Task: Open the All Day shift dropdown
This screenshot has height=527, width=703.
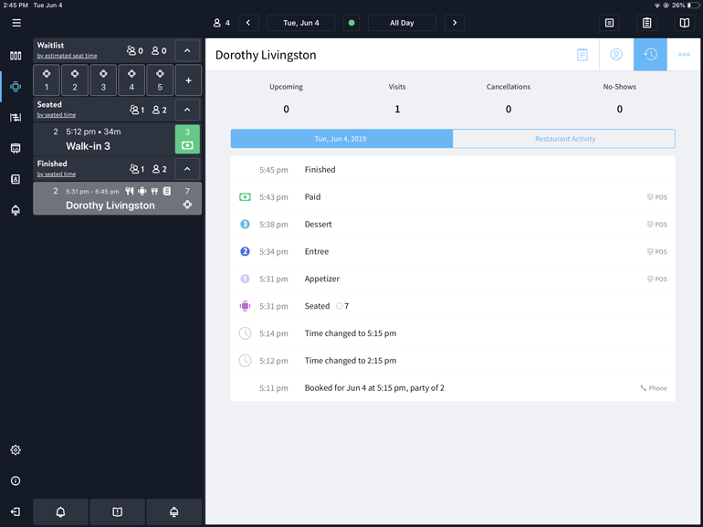Action: [x=402, y=23]
